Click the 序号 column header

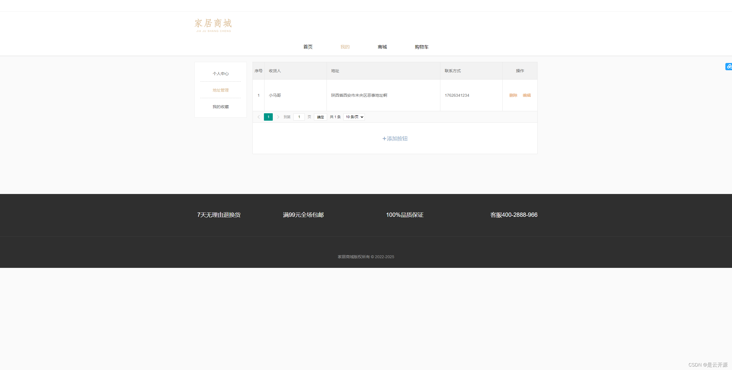point(258,71)
